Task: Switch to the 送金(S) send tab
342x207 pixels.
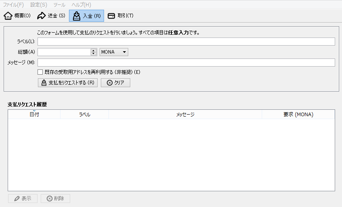Action: click(51, 16)
